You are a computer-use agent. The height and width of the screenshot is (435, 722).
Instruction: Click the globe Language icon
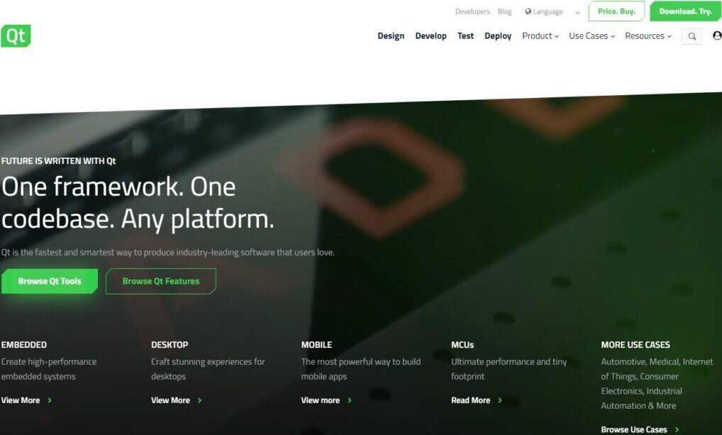pyautogui.click(x=528, y=11)
